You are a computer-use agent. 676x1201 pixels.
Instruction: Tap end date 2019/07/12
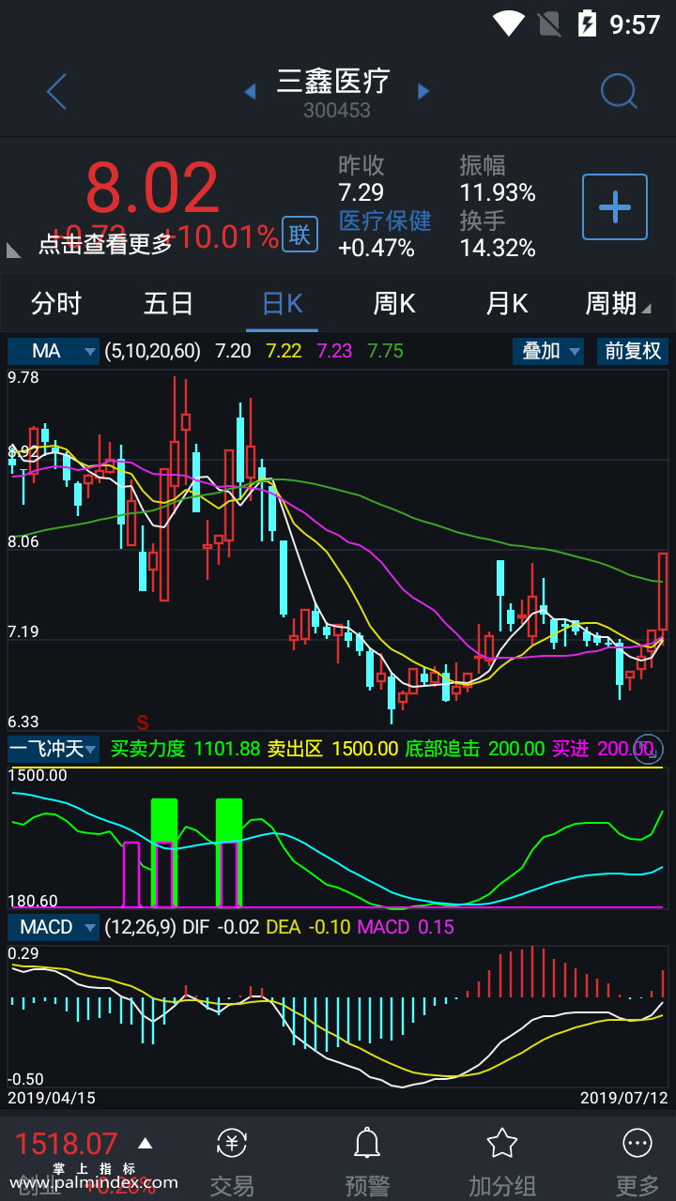coord(624,1097)
